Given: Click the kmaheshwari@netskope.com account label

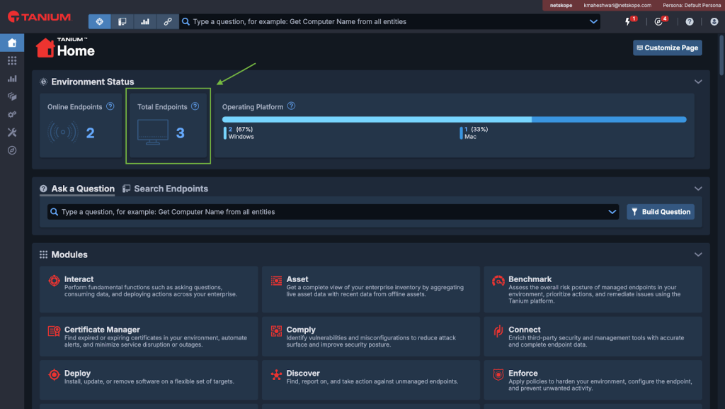Looking at the screenshot, I should point(617,5).
